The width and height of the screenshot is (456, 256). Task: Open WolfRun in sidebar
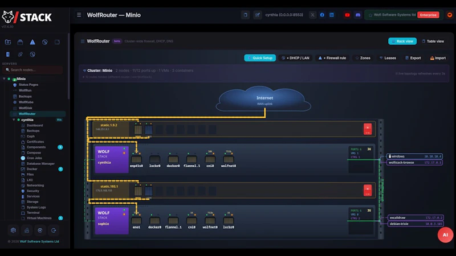(25, 90)
